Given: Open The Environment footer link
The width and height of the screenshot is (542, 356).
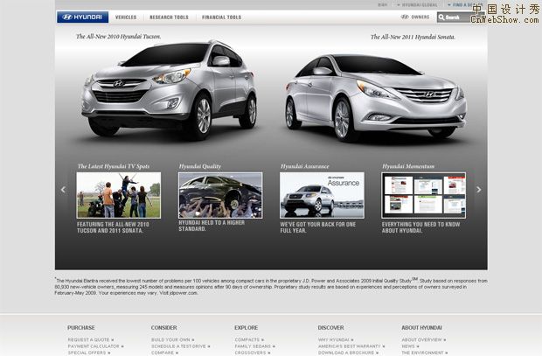Looking at the screenshot, I should tap(425, 353).
